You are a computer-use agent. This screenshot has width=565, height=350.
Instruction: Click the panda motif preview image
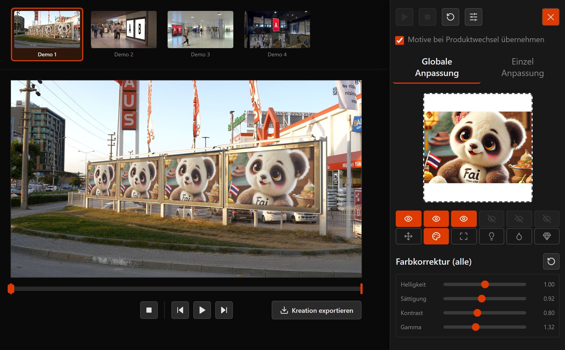(478, 147)
